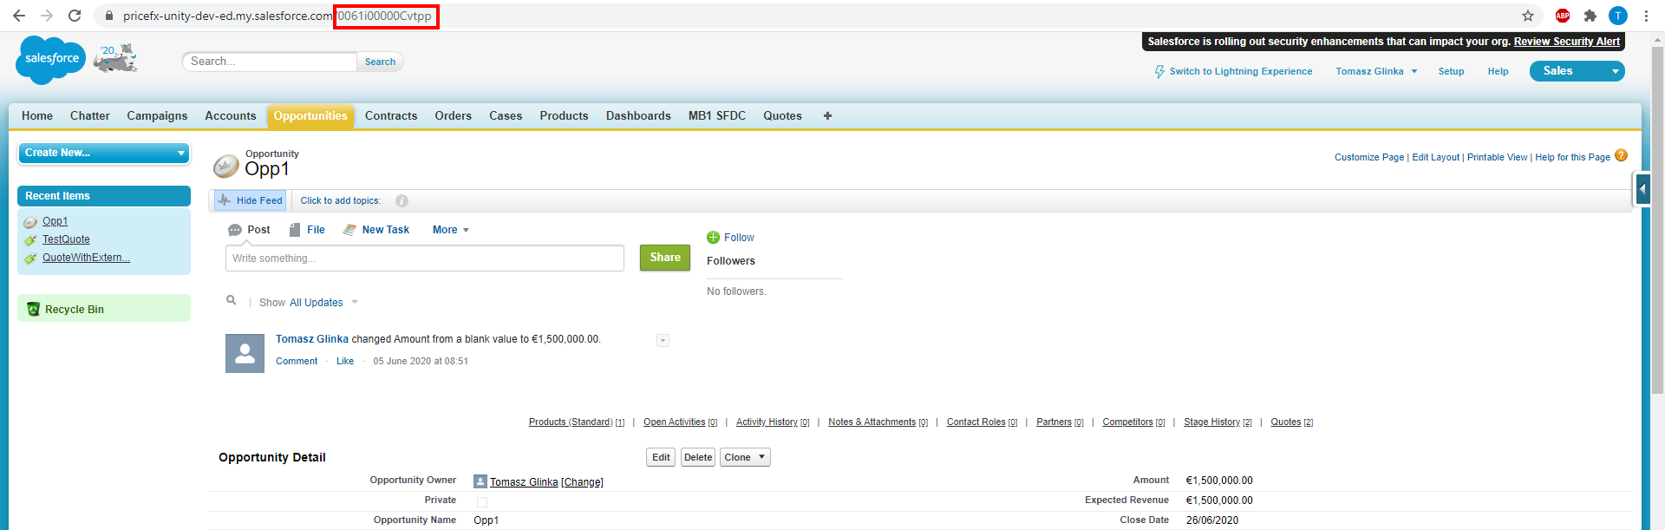
Task: Click the New Task icon
Action: [349, 230]
